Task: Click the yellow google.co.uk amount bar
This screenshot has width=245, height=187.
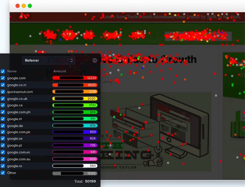Action: click(x=75, y=99)
